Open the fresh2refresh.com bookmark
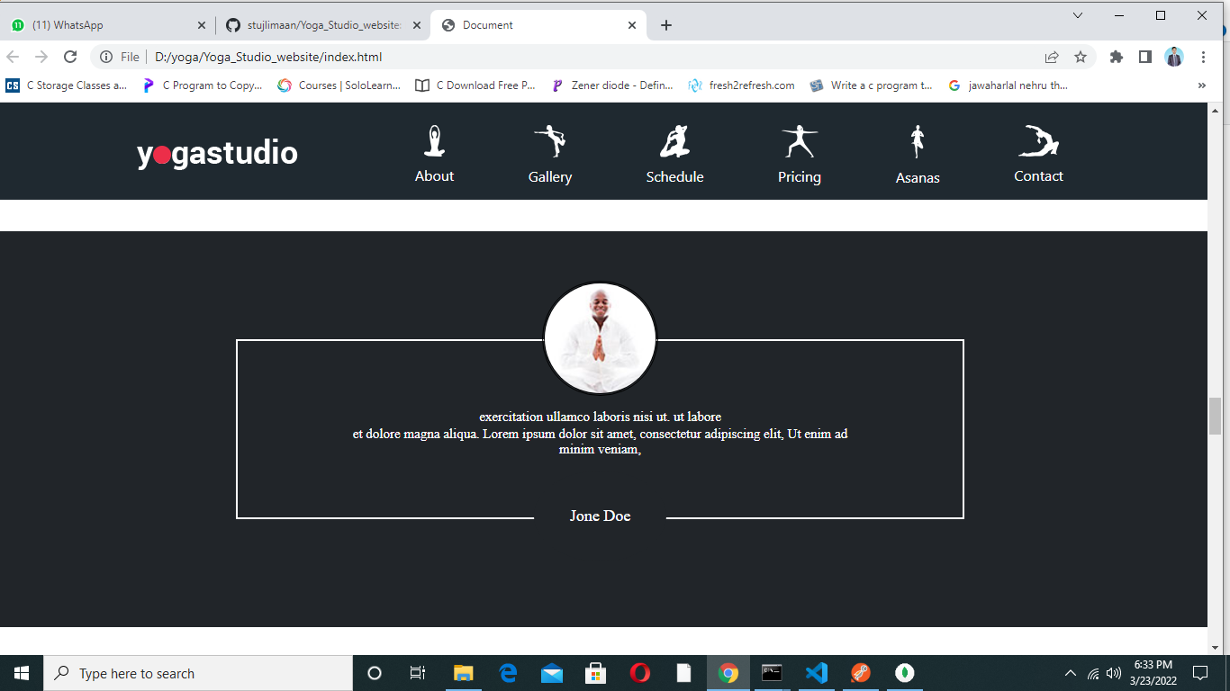Image resolution: width=1230 pixels, height=691 pixels. point(741,85)
